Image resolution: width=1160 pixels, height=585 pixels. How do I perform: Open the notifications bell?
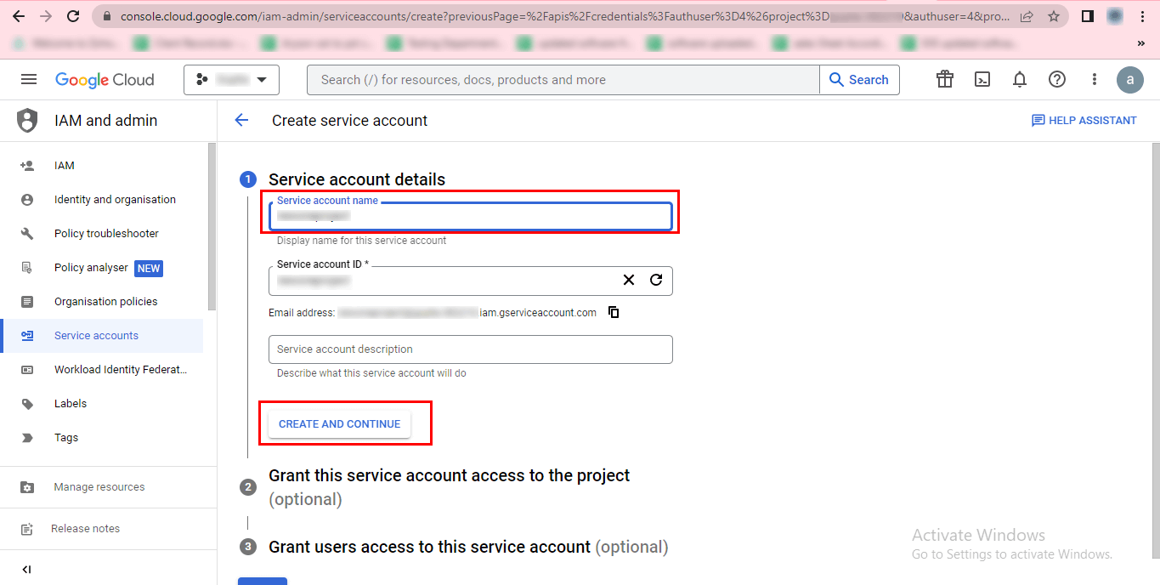pos(1020,79)
